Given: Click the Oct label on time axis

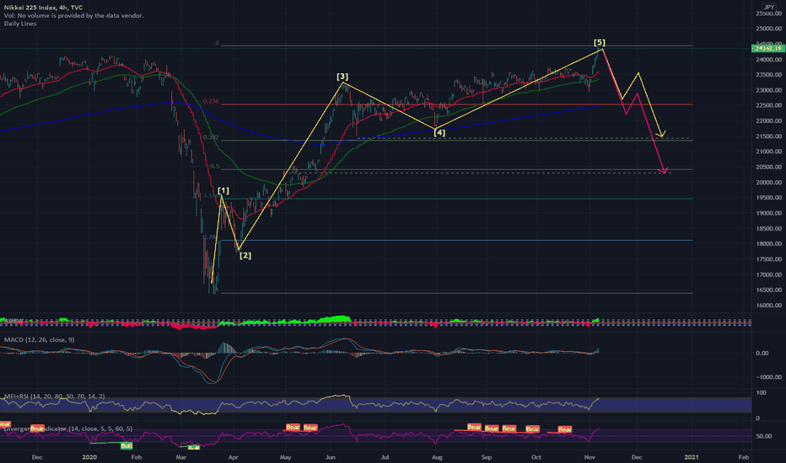Looking at the screenshot, I should click(536, 457).
